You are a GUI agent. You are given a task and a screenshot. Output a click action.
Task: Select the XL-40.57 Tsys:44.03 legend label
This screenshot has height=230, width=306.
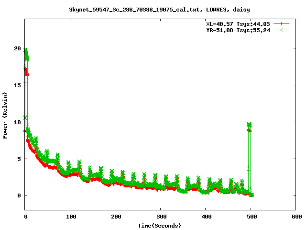tap(238, 24)
